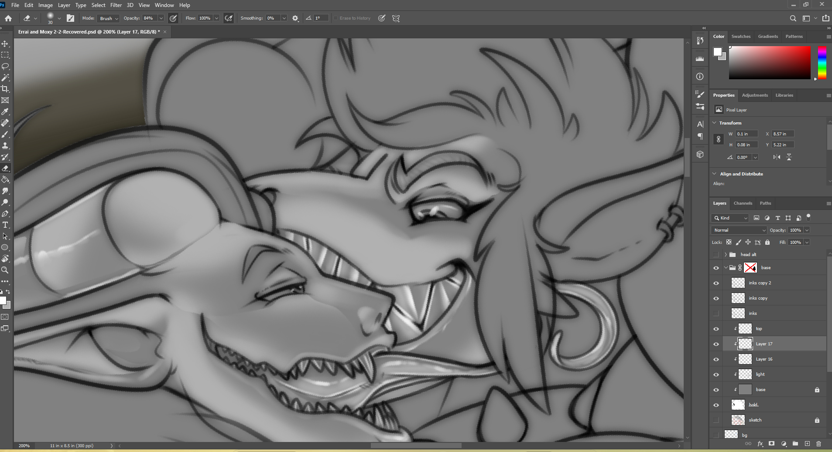Viewport: 832px width, 452px height.
Task: Open the Filter menu
Action: click(116, 5)
